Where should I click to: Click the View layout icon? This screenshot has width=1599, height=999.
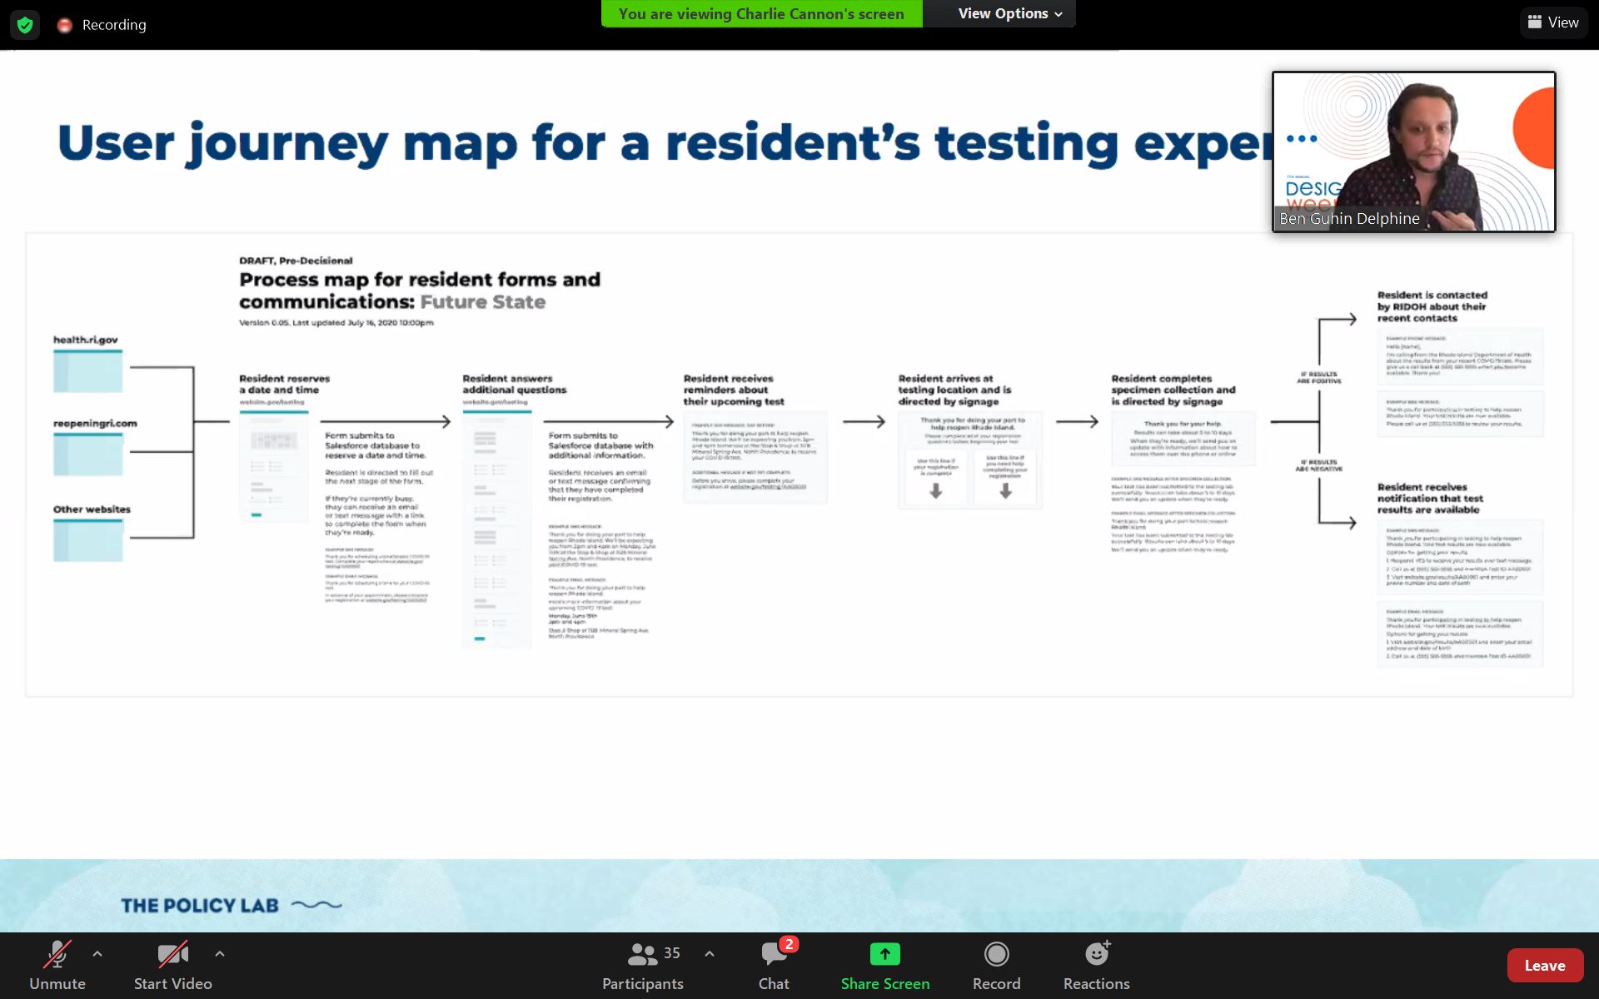click(1535, 22)
